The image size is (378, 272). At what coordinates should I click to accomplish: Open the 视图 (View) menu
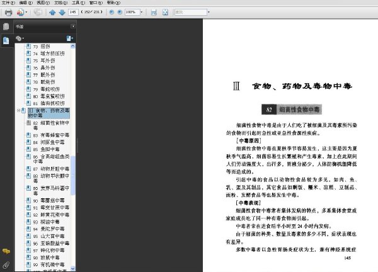point(43,3)
